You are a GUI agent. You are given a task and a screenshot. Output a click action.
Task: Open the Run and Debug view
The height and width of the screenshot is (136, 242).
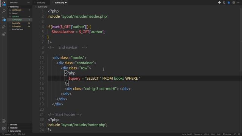(4, 26)
